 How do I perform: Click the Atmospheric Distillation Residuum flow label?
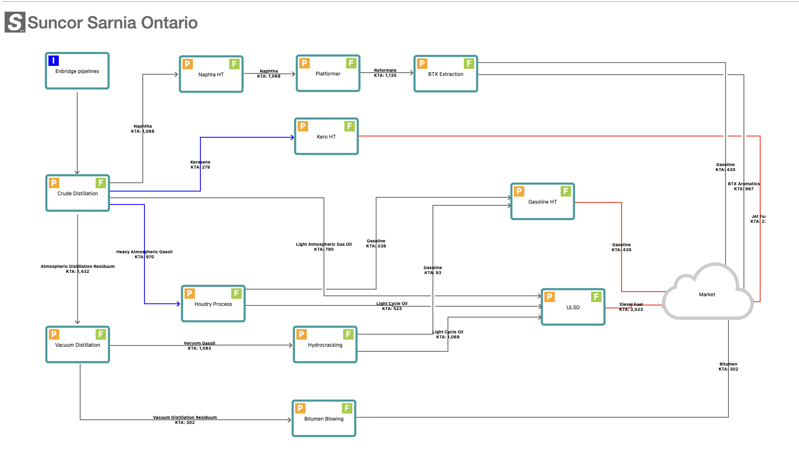(x=78, y=269)
